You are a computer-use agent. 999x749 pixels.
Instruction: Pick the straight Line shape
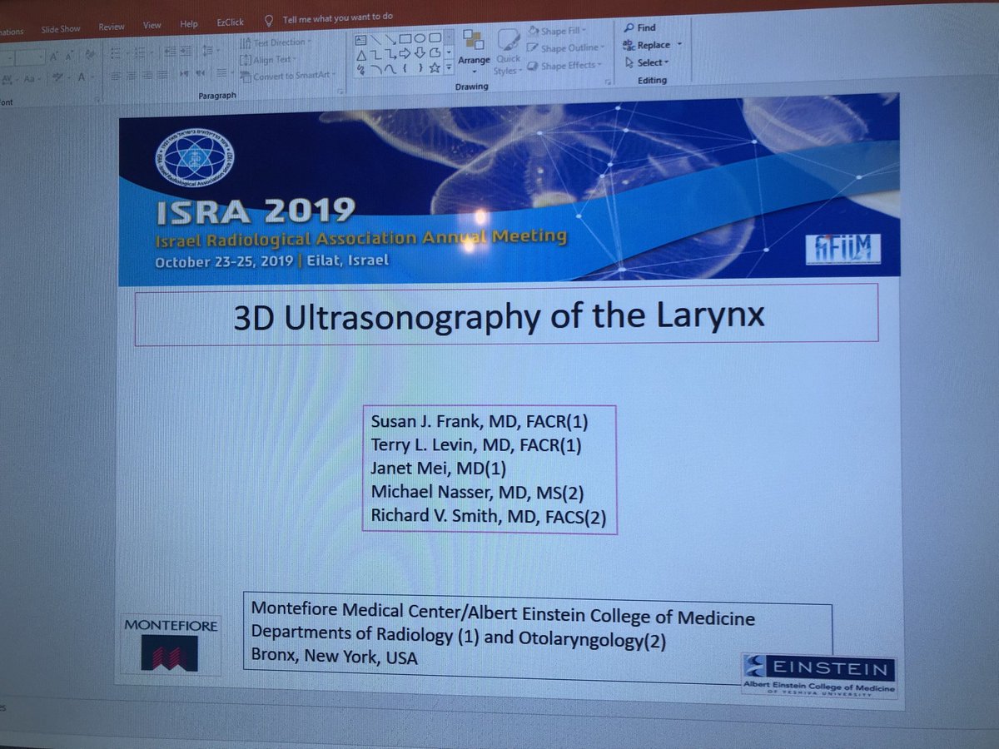coord(375,39)
